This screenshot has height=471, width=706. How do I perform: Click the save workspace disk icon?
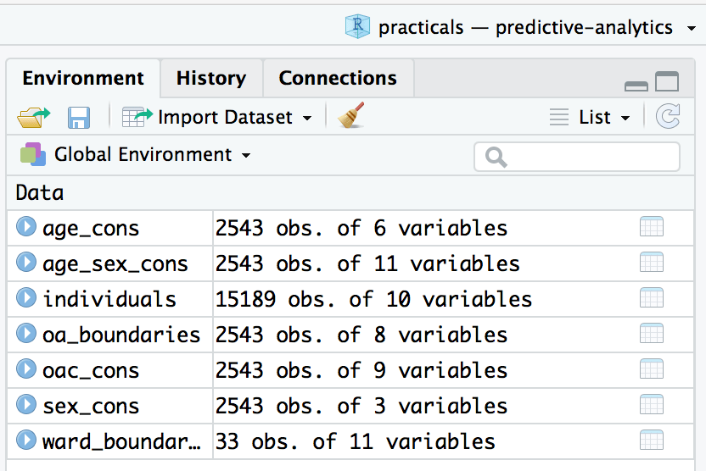tap(79, 117)
